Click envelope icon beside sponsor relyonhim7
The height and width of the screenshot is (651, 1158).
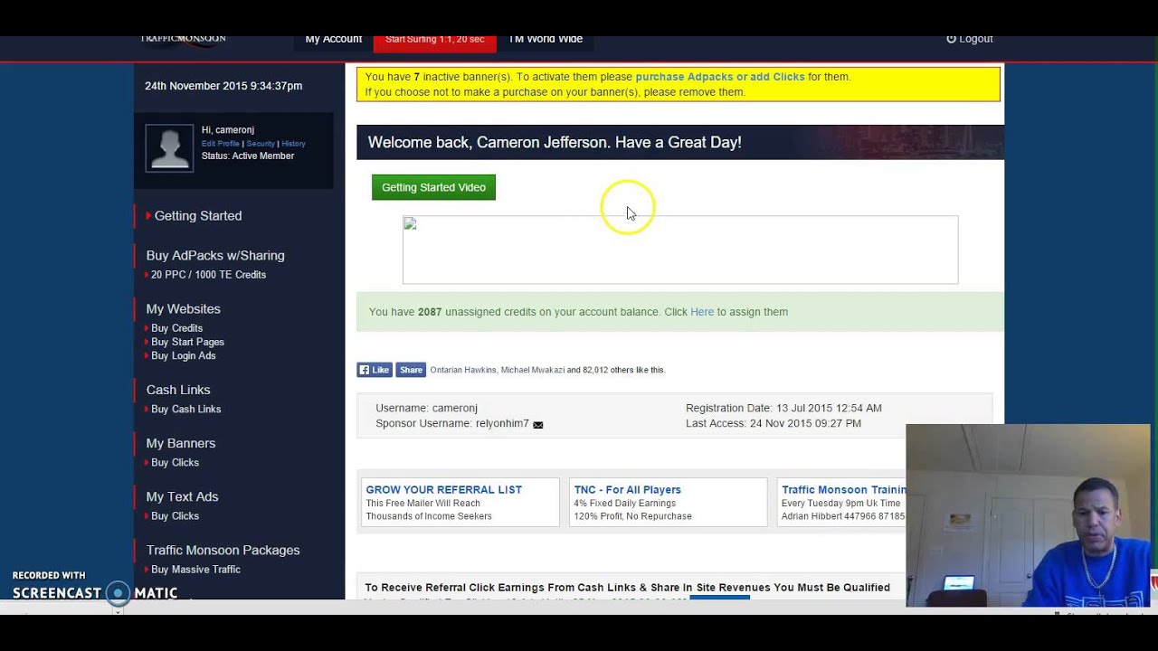538,424
